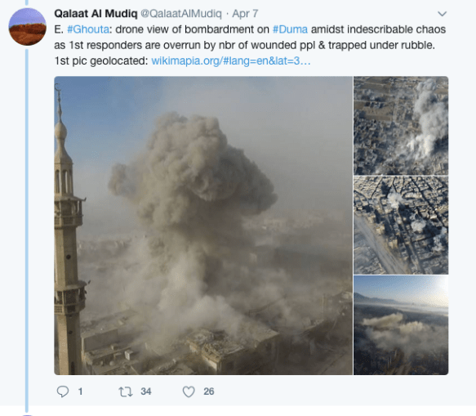The width and height of the screenshot is (476, 416).
Task: Click the retweet count of 34
Action: pyautogui.click(x=145, y=391)
